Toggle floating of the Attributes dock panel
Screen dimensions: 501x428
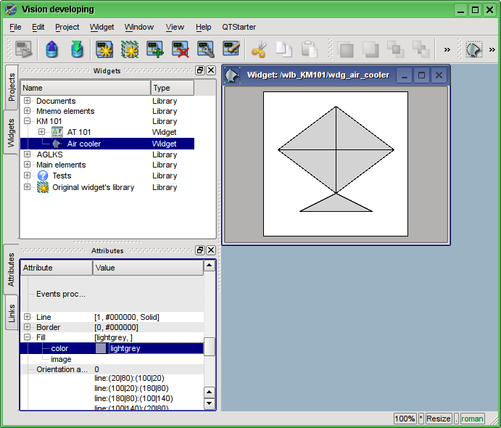pyautogui.click(x=200, y=250)
